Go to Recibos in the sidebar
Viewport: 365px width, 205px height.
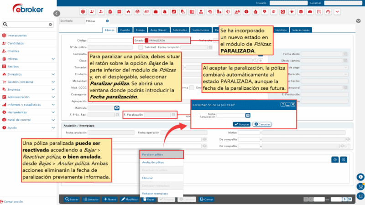tap(13, 67)
